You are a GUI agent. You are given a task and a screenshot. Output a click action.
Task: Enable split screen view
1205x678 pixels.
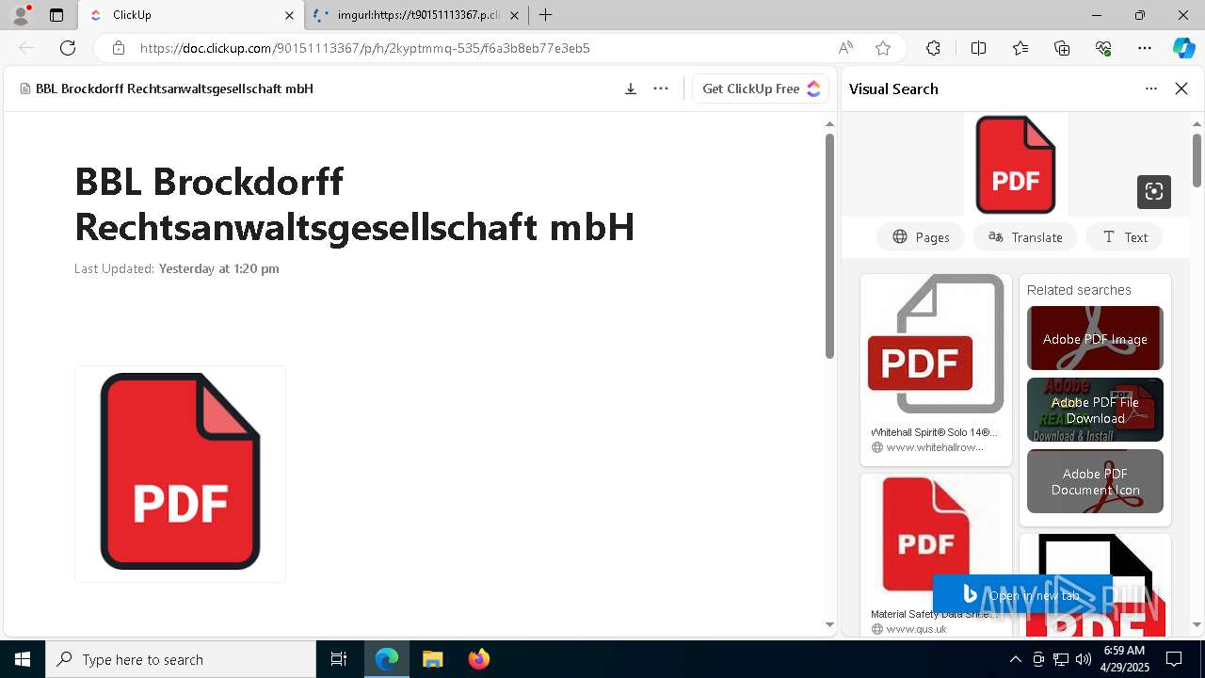[979, 48]
